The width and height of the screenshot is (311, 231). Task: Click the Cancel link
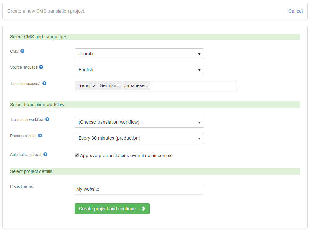[295, 11]
